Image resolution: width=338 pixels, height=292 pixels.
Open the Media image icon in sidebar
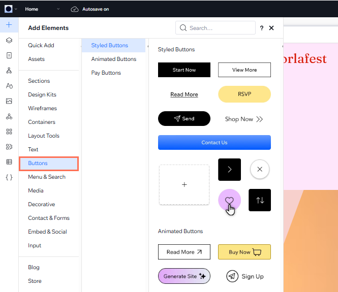click(9, 101)
